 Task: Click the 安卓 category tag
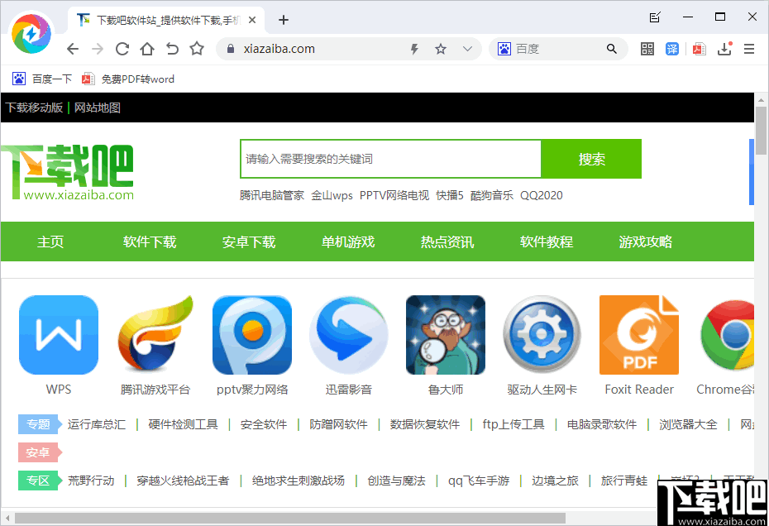tap(39, 452)
